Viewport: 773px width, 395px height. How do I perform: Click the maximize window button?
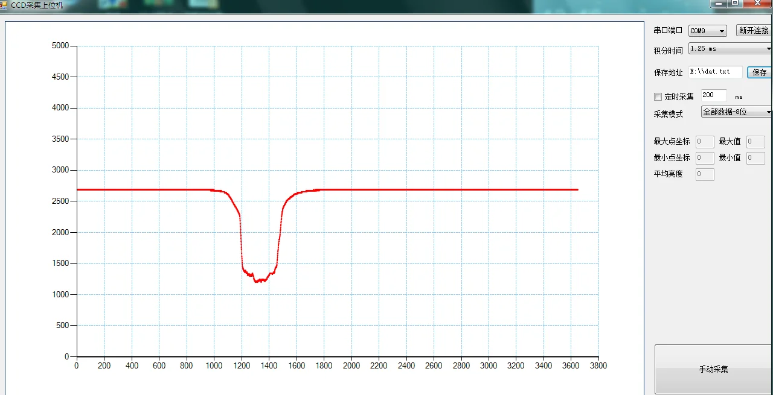click(x=735, y=4)
